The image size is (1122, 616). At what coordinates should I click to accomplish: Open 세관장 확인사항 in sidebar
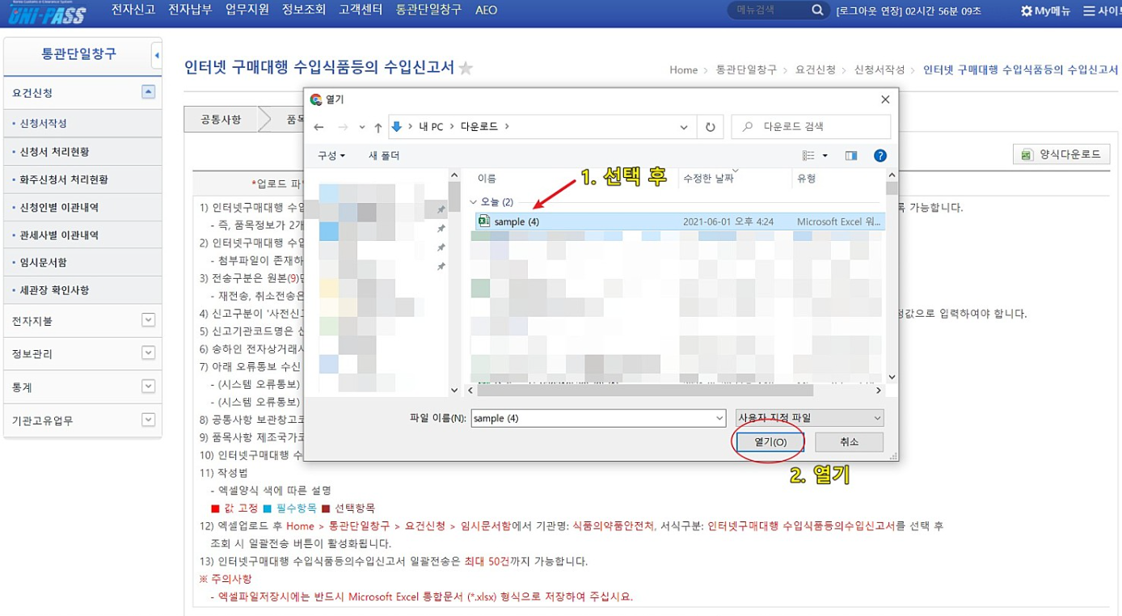coord(54,289)
